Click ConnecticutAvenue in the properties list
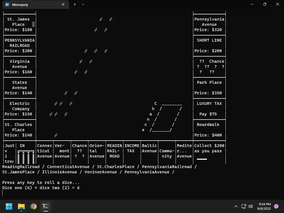 (68, 167)
